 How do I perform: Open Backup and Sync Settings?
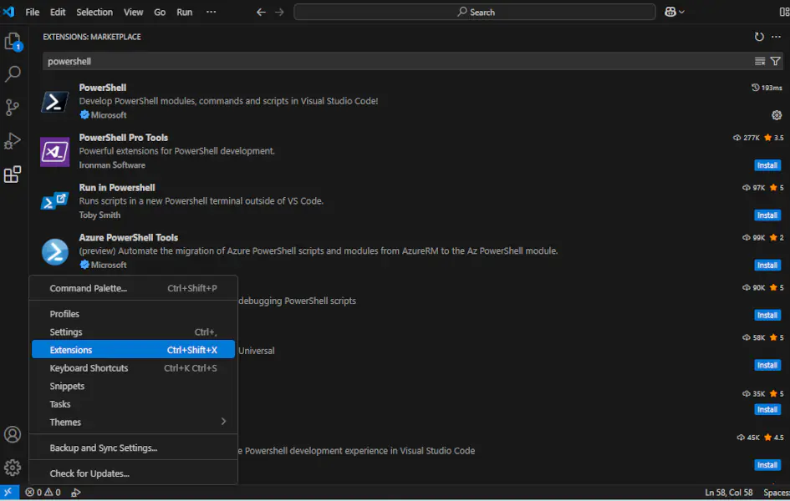(x=134, y=448)
